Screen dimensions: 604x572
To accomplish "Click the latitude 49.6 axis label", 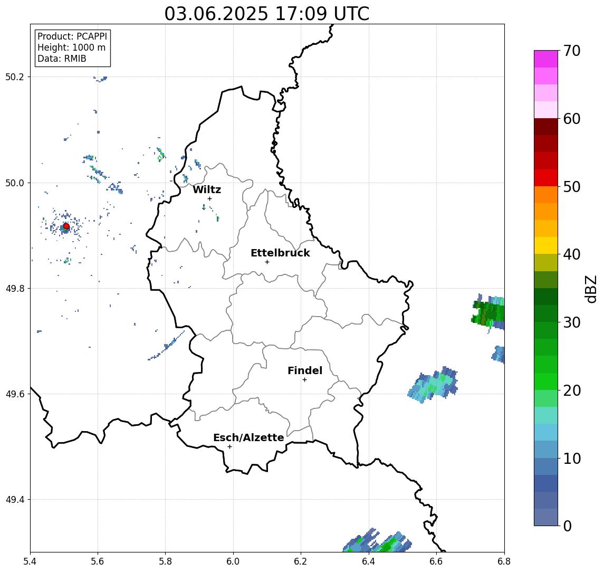I will (x=15, y=394).
